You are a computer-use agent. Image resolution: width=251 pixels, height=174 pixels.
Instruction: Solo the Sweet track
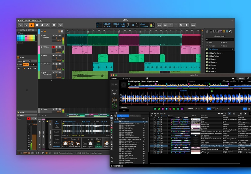click(56, 56)
